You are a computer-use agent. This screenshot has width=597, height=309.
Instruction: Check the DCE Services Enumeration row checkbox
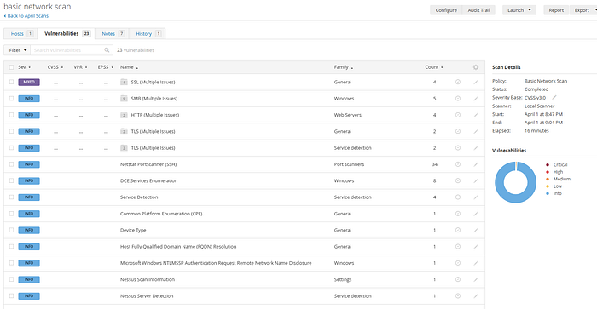[11, 181]
